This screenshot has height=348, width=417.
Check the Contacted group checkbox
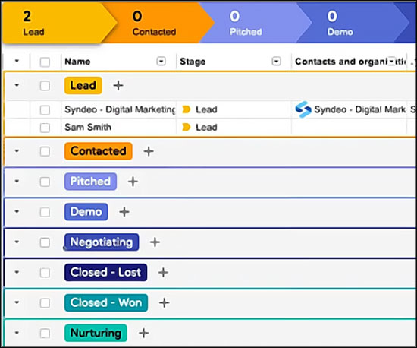(45, 151)
